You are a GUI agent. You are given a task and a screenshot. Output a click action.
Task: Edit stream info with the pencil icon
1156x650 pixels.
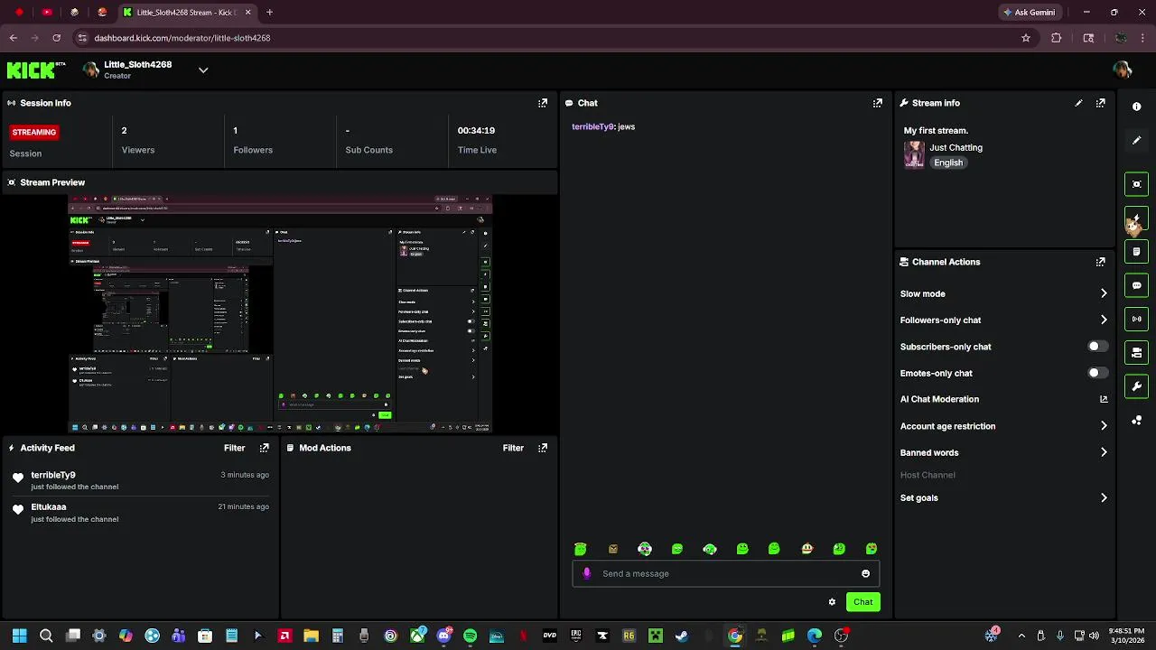pyautogui.click(x=1078, y=103)
